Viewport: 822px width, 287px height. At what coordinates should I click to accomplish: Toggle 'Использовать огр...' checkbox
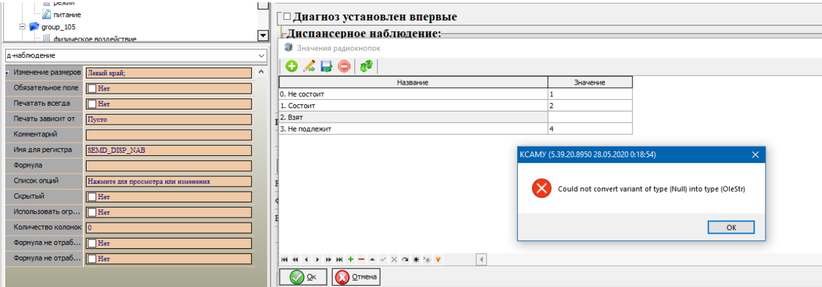(x=92, y=212)
